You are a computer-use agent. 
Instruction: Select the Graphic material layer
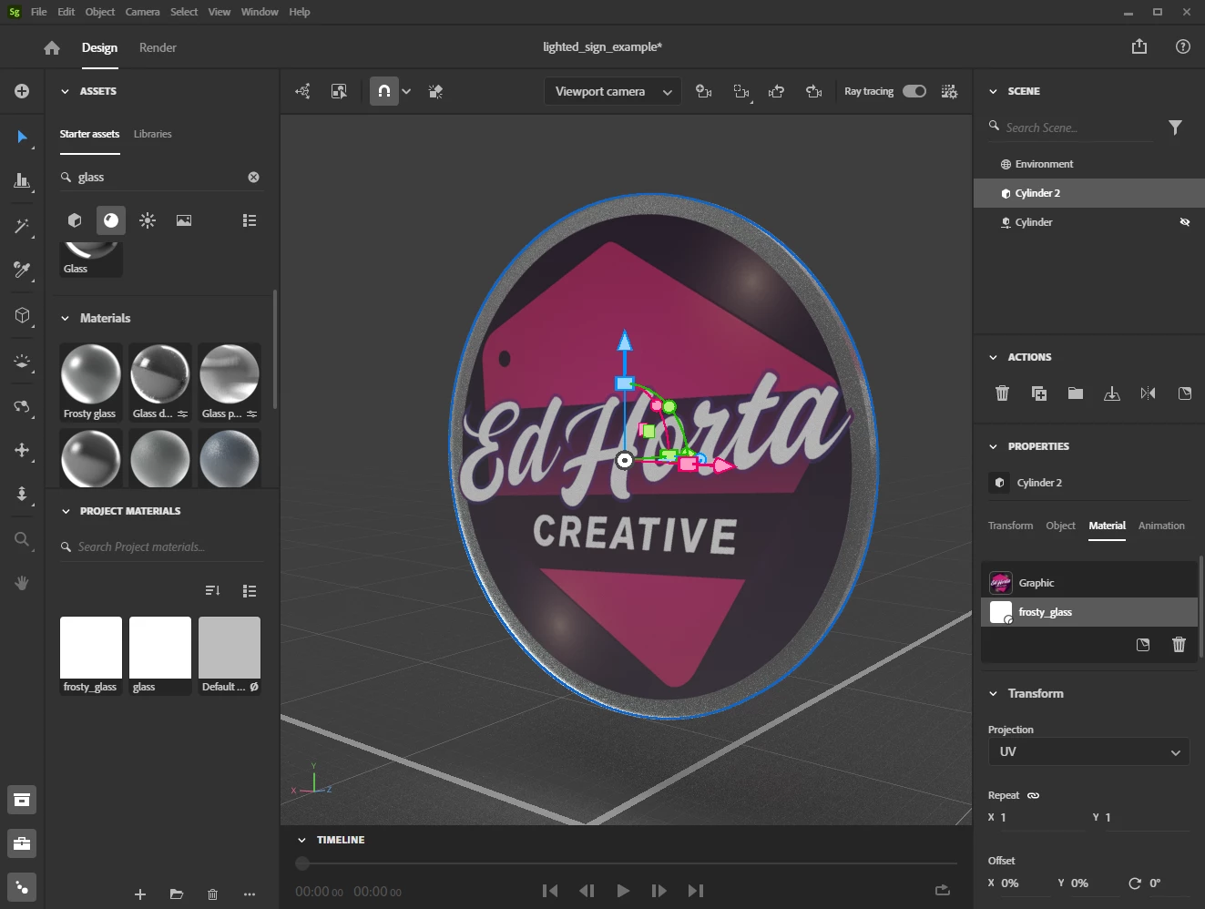1088,583
